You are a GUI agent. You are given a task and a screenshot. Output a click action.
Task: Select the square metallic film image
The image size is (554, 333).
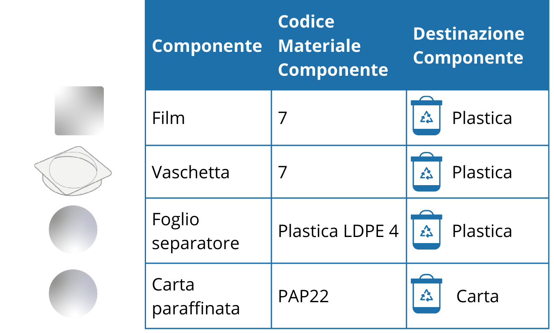pyautogui.click(x=79, y=111)
